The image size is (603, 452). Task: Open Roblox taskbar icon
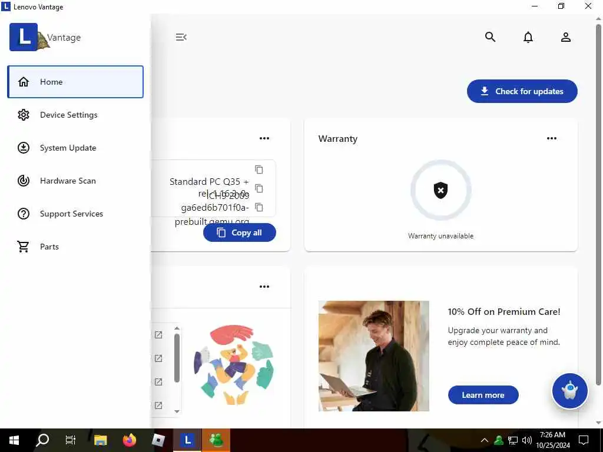pos(158,440)
